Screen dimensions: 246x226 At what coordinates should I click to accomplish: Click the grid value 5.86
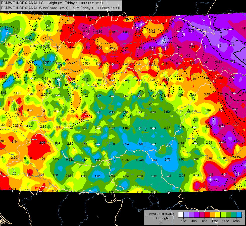[x=20, y=29]
